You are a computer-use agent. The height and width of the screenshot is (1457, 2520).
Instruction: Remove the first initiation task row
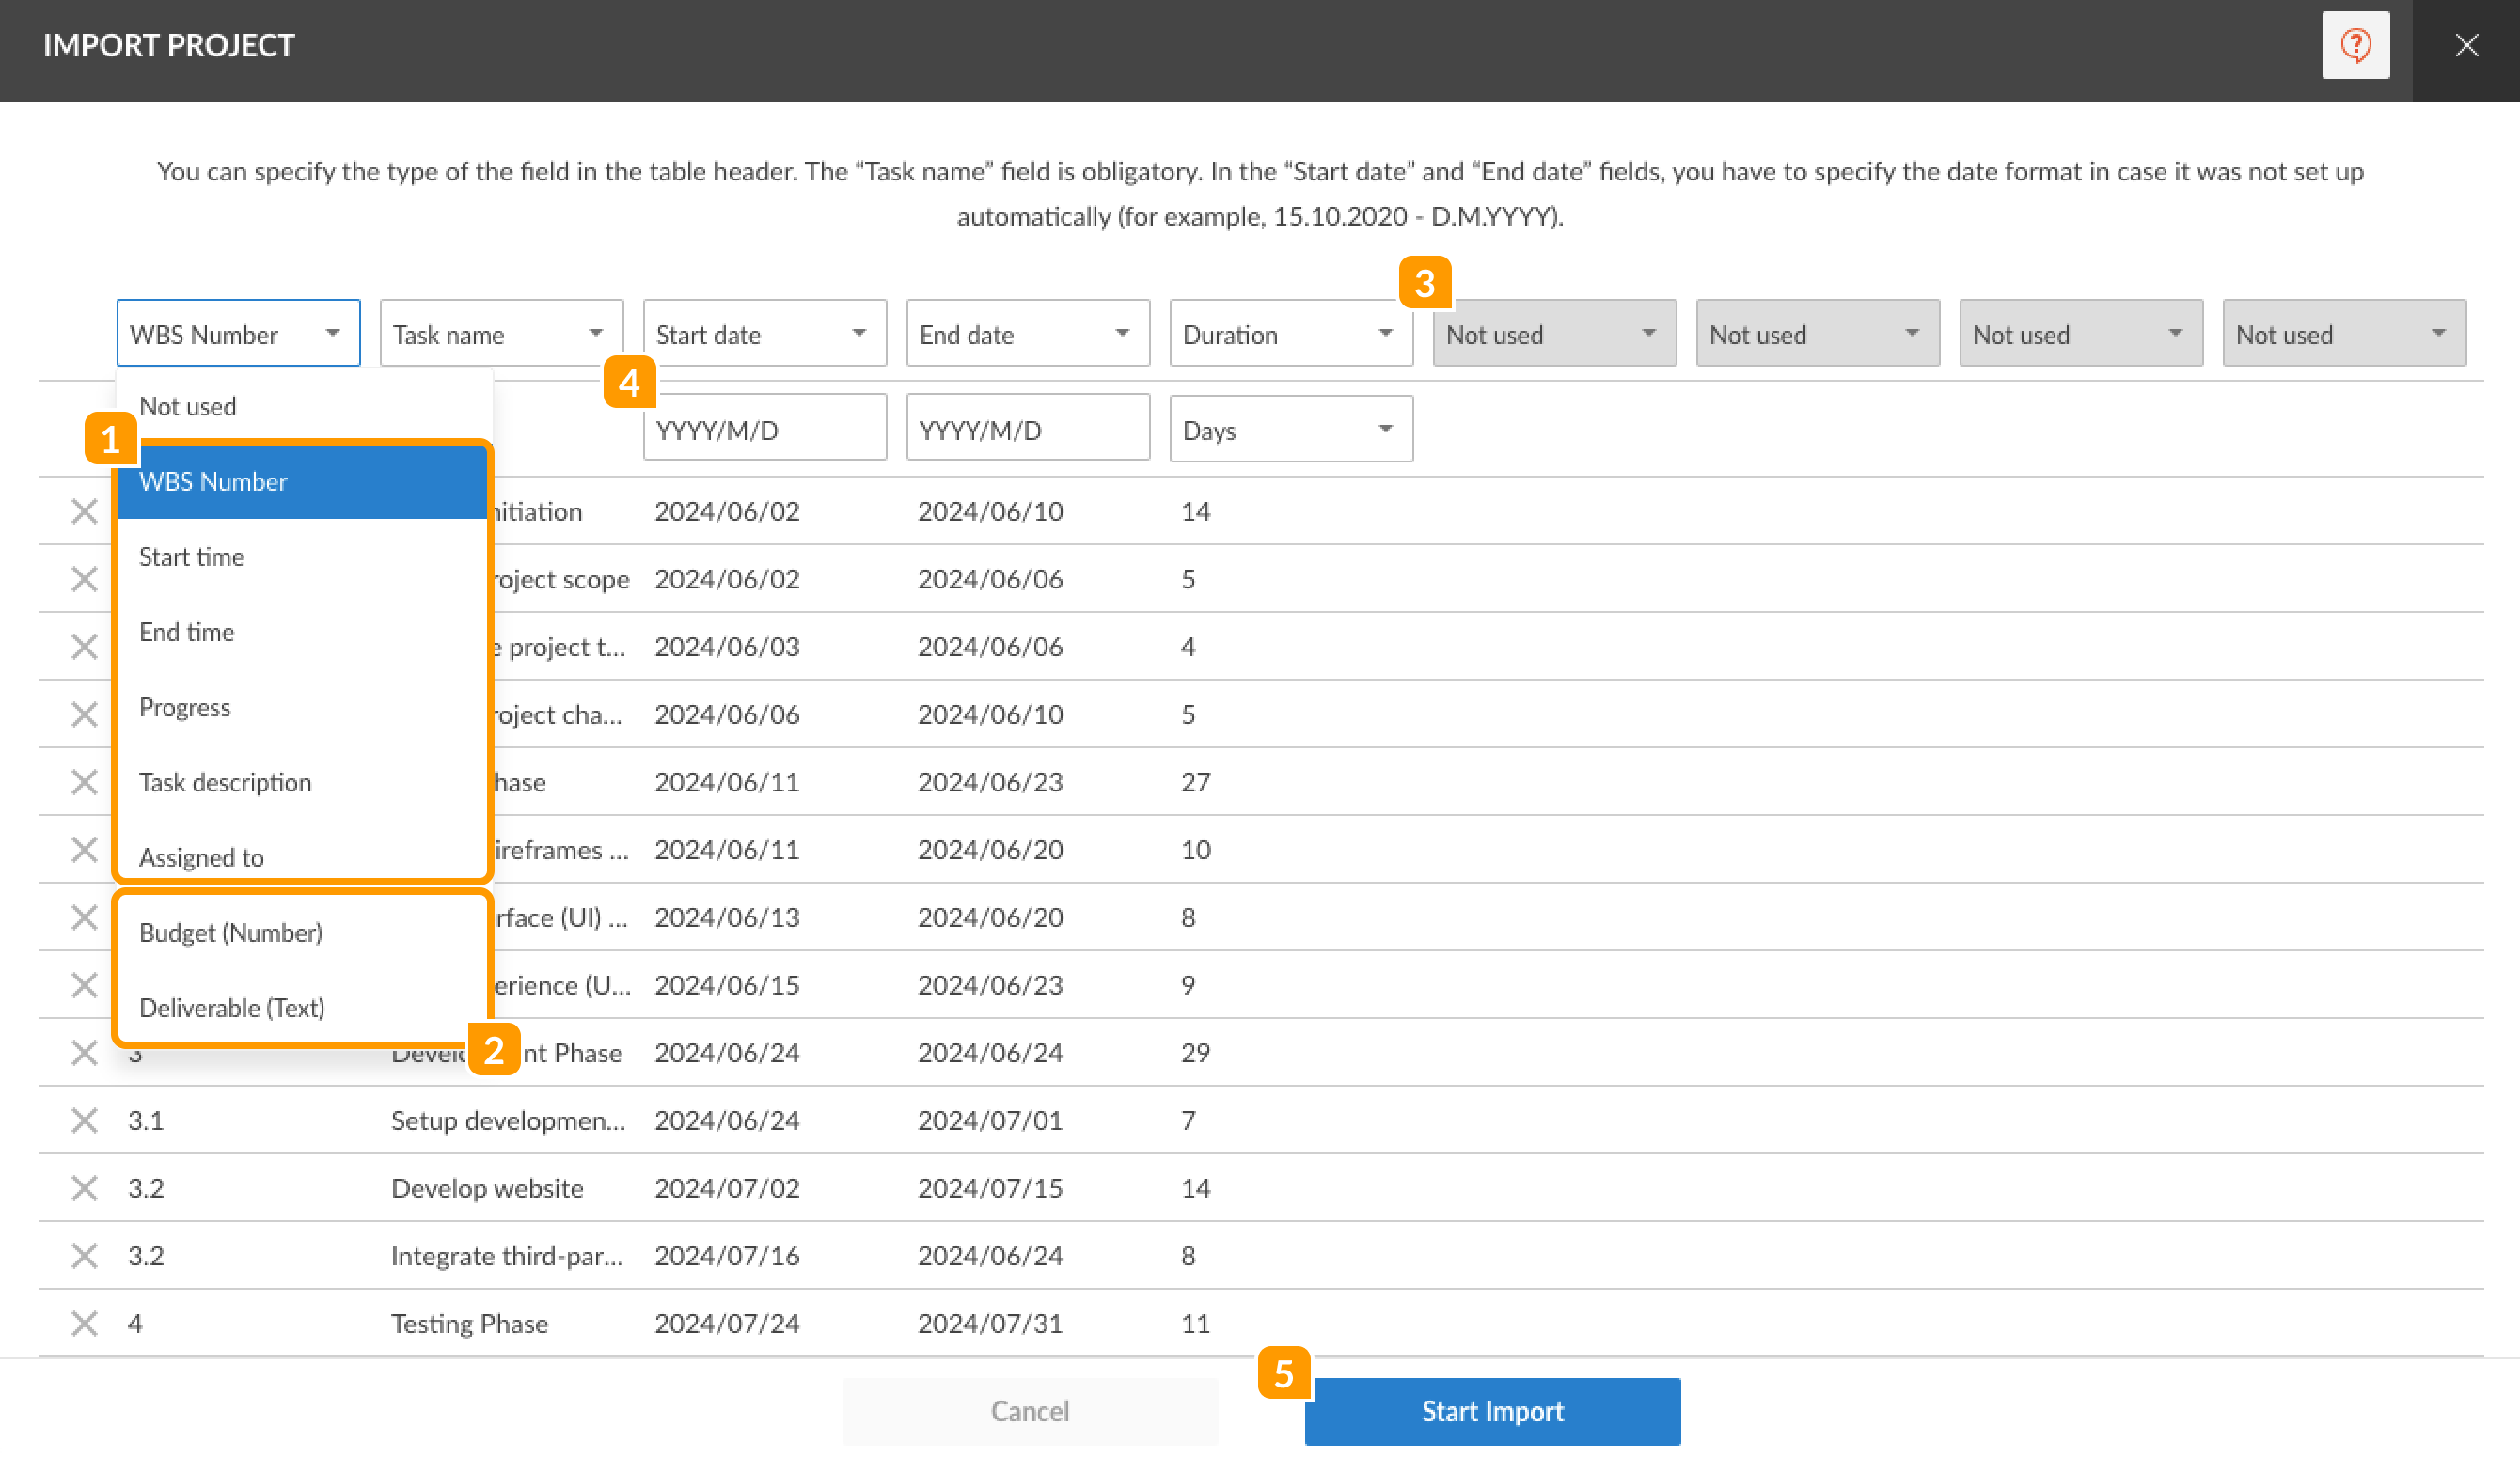(x=85, y=511)
